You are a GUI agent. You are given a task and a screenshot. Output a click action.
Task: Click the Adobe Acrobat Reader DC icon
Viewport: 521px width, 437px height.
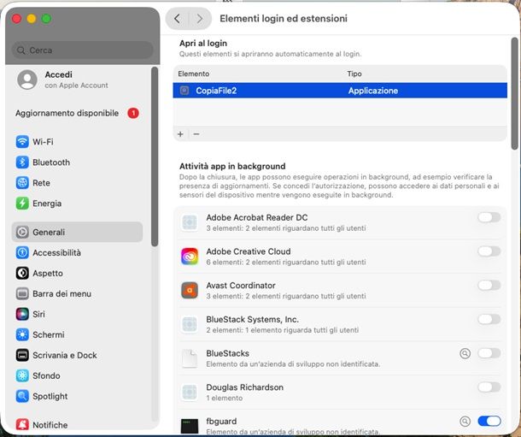(x=190, y=222)
